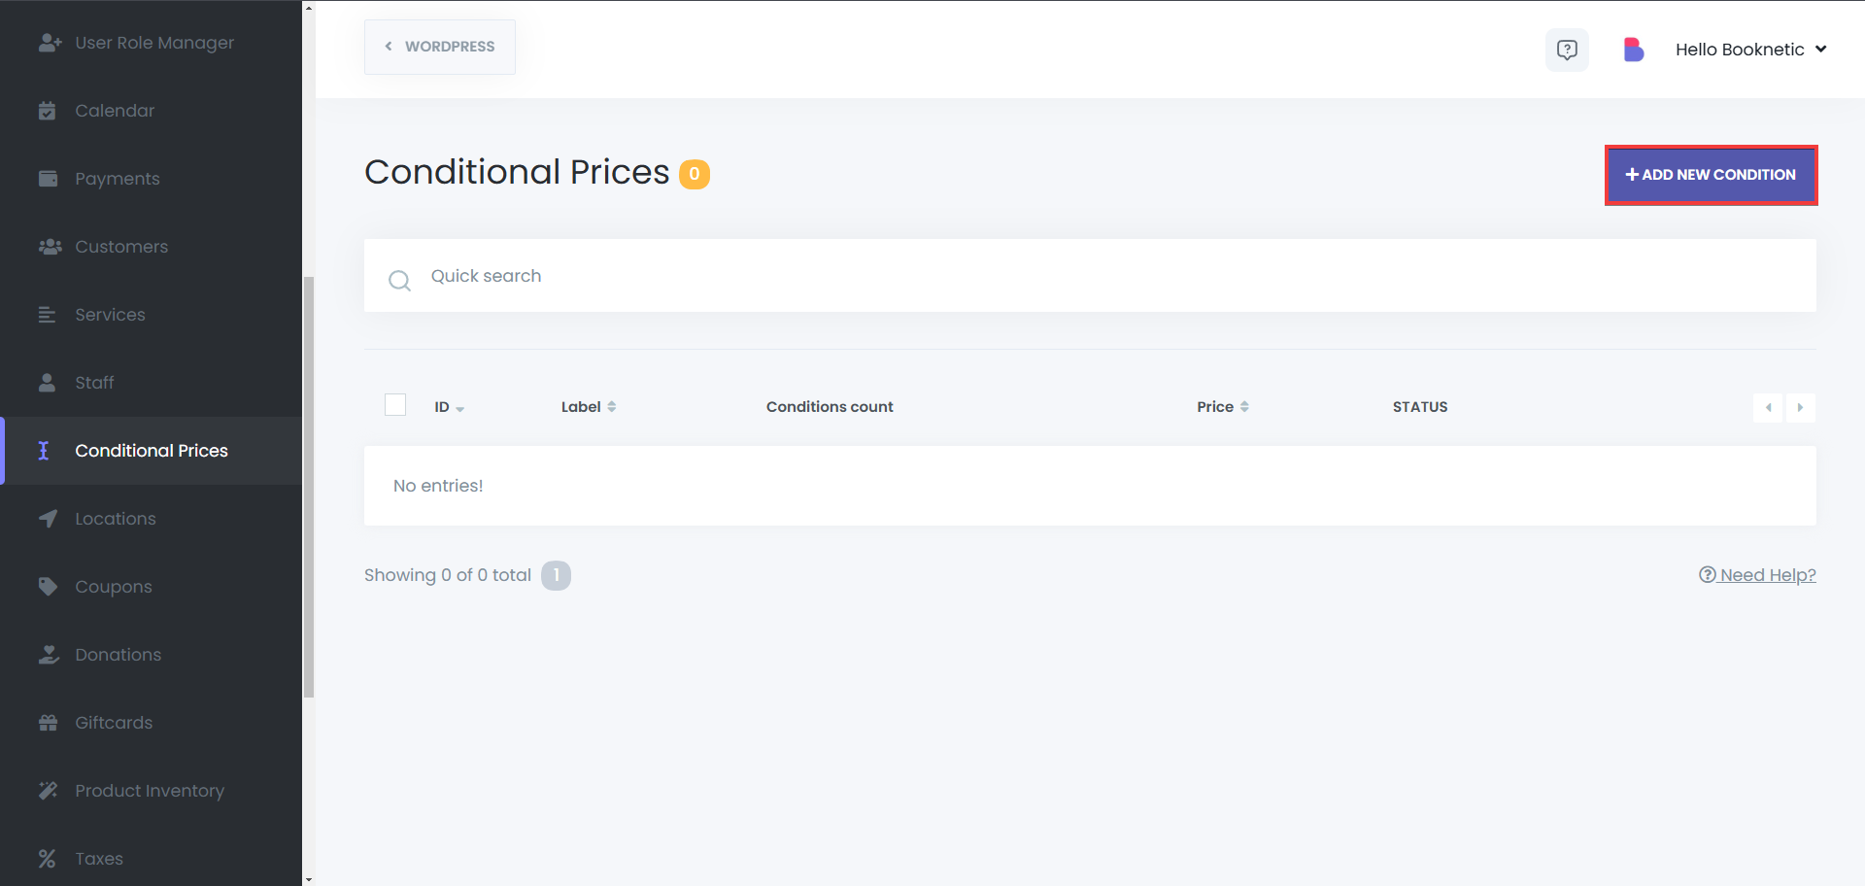The image size is (1865, 886).
Task: Click the quick search magnifier icon
Action: pyautogui.click(x=399, y=281)
